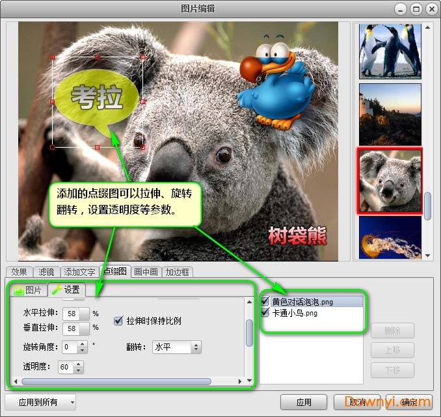Switch to the 添加文字 tab

tap(79, 272)
